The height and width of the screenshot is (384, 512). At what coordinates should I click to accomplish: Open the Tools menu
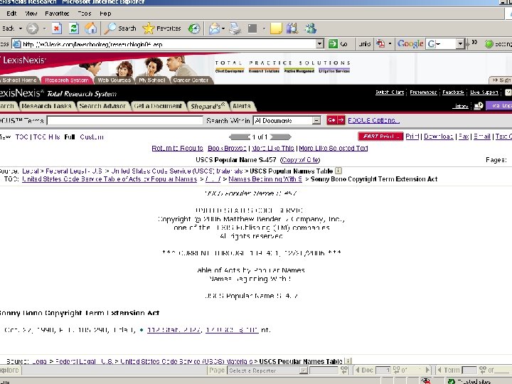85,14
